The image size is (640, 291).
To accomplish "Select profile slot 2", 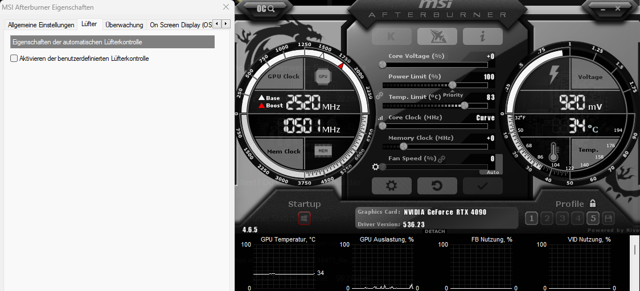I will [x=547, y=219].
